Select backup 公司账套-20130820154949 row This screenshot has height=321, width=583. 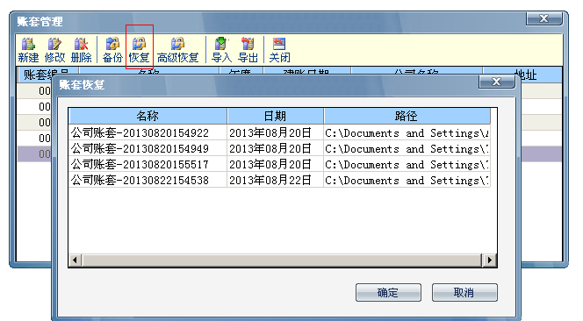point(279,148)
